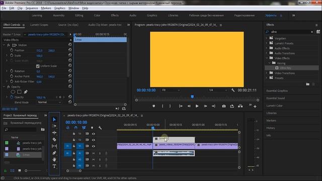Switch to the Color workspace

pos(97,16)
